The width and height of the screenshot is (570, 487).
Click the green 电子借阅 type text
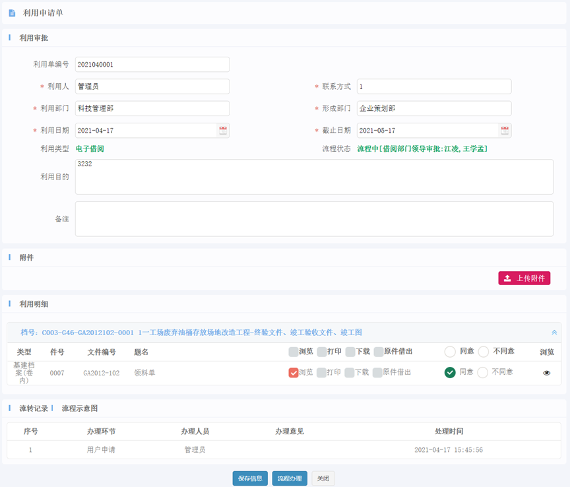90,148
